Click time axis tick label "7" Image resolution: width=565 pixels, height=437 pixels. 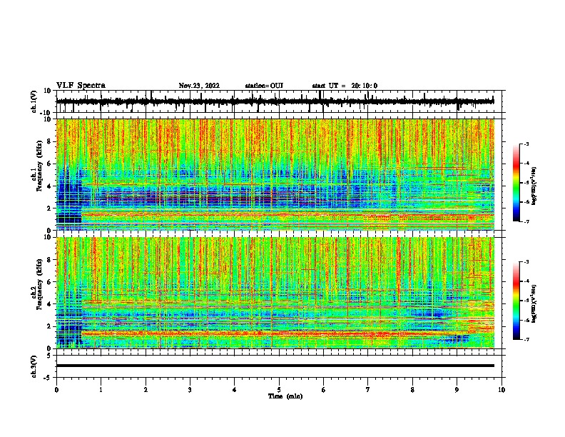(368, 390)
